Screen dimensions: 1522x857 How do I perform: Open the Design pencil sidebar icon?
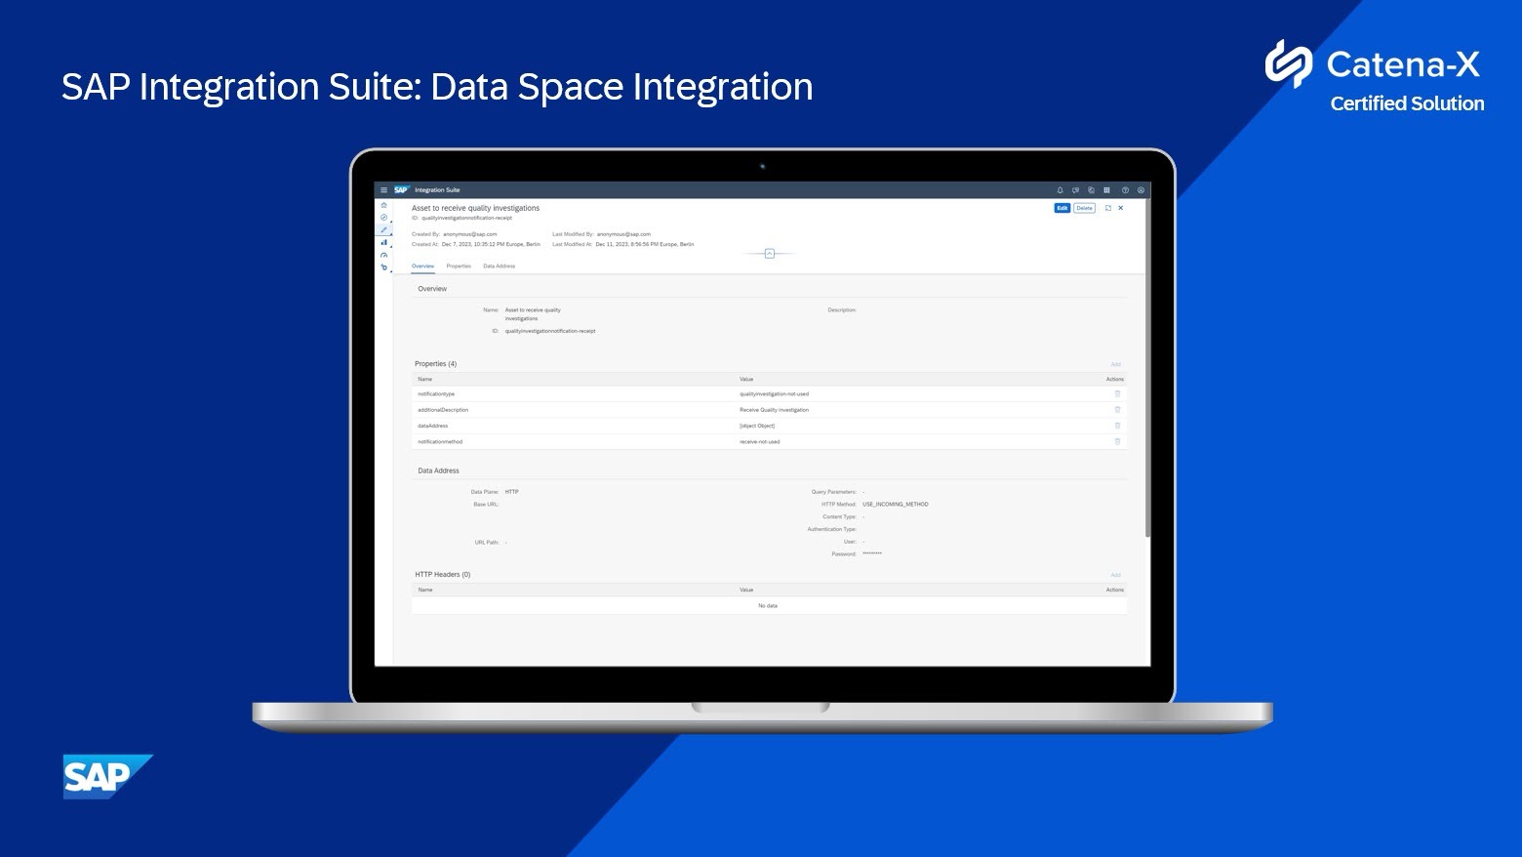tap(383, 230)
